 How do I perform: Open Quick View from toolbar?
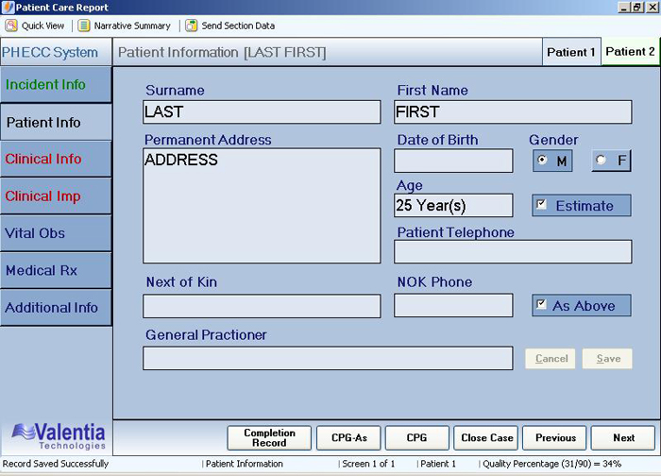[35, 25]
